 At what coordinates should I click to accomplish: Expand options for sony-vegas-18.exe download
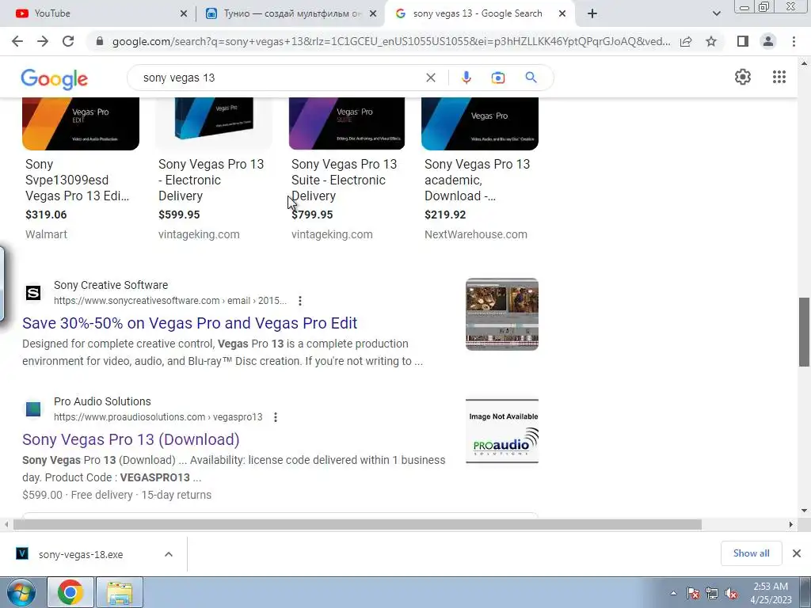169,554
